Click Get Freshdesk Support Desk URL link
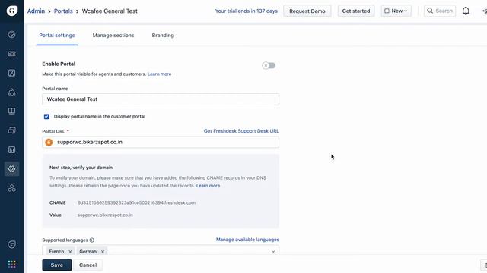The image size is (487, 273). tap(241, 131)
